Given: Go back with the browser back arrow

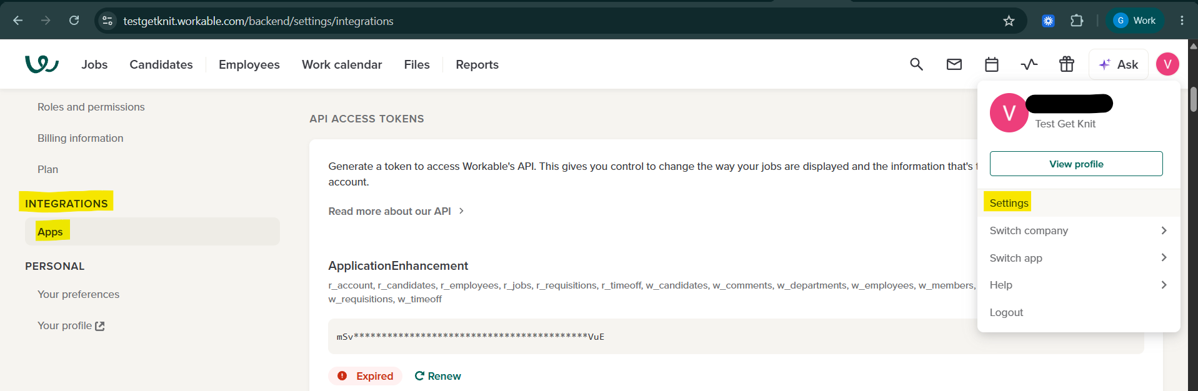Looking at the screenshot, I should click(x=18, y=21).
